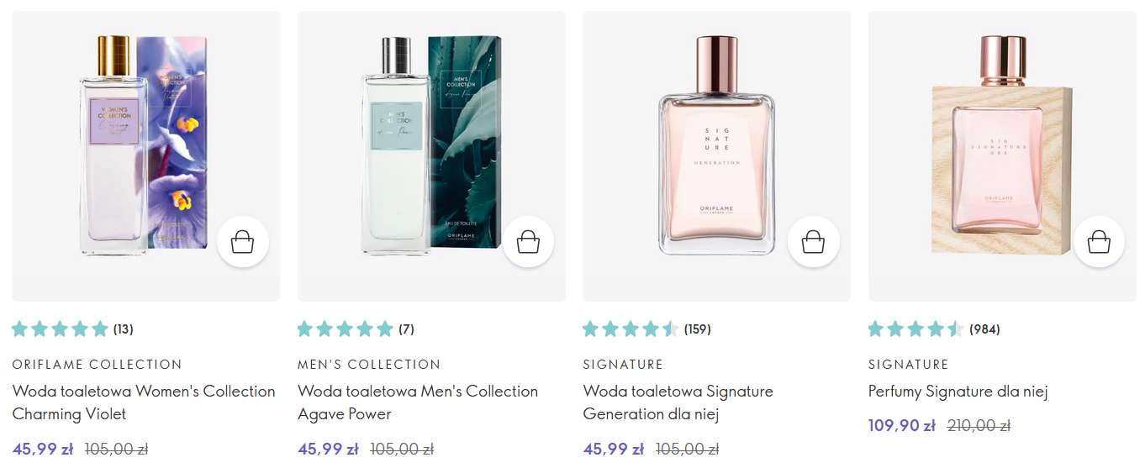Open Charming Violet star rating reviews
The height and width of the screenshot is (468, 1145).
click(x=72, y=329)
